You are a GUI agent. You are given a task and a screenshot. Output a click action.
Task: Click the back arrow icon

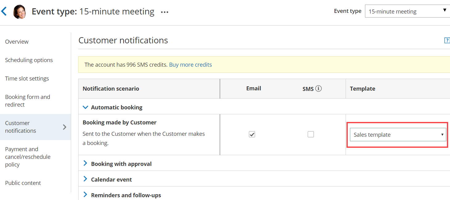coord(4,12)
